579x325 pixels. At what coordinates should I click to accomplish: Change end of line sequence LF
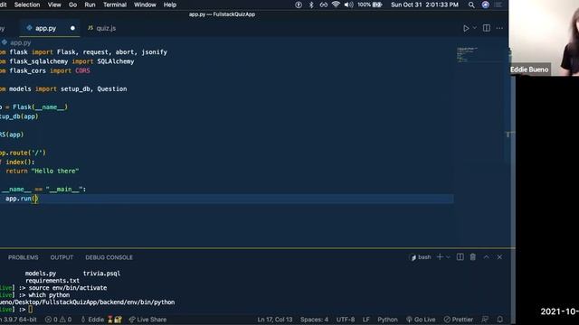[365, 320]
